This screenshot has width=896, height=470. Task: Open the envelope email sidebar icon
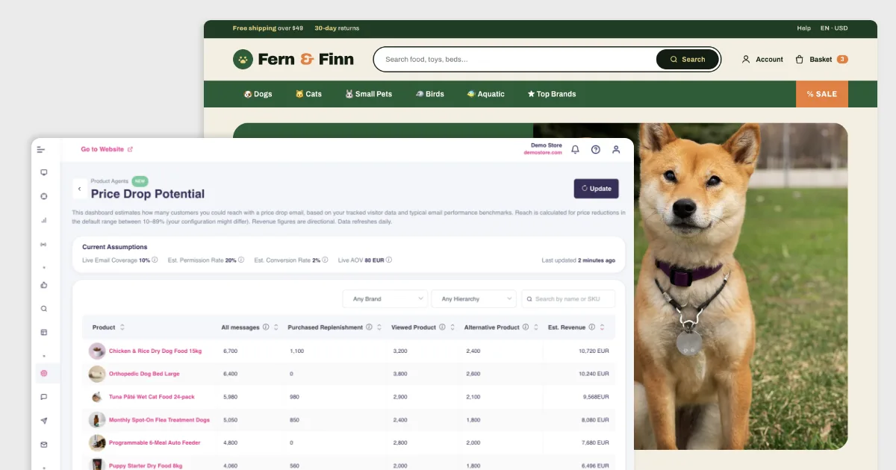click(x=44, y=445)
